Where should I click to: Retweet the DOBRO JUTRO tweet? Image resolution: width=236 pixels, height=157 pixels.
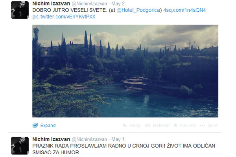(161, 126)
